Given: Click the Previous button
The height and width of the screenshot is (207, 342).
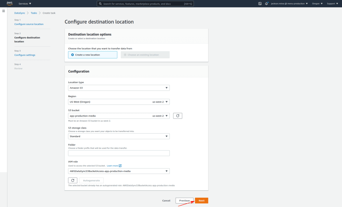Looking at the screenshot, I should pyautogui.click(x=185, y=201).
